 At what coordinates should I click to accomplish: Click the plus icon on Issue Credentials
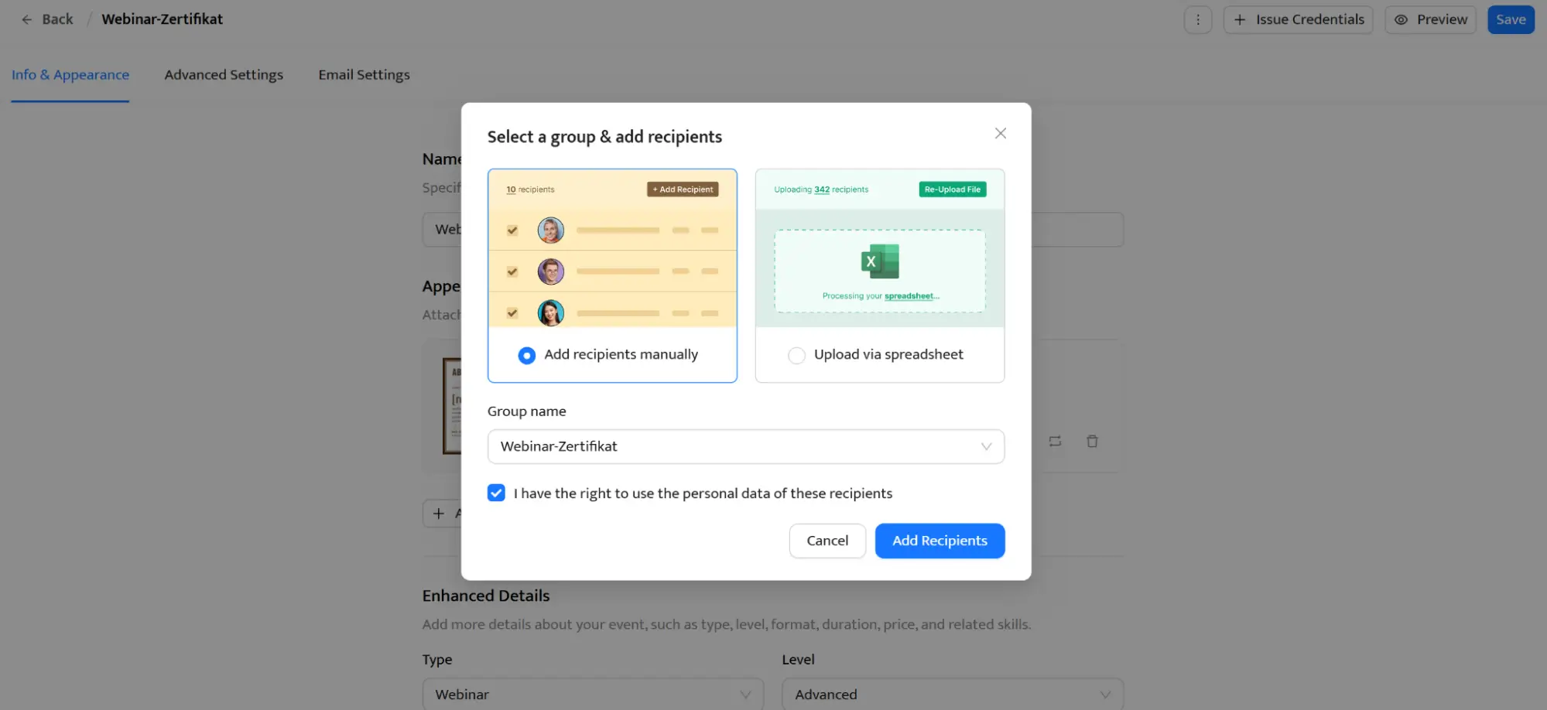pyautogui.click(x=1240, y=20)
